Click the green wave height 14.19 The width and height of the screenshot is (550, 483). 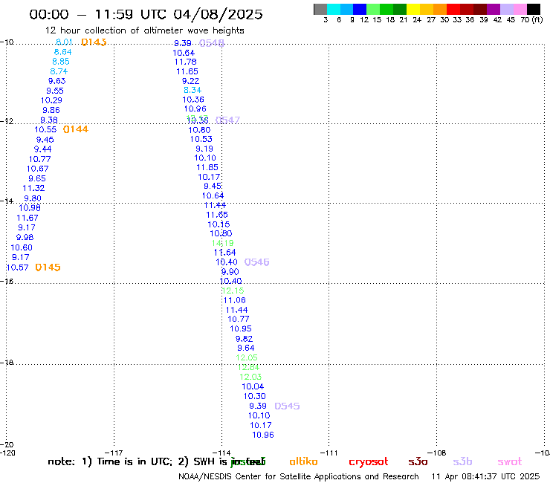click(x=222, y=243)
